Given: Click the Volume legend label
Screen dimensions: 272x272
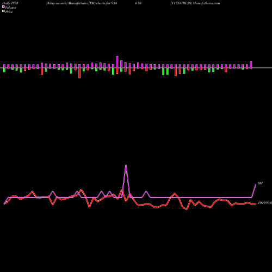Looking at the screenshot, I should (x=10, y=8).
